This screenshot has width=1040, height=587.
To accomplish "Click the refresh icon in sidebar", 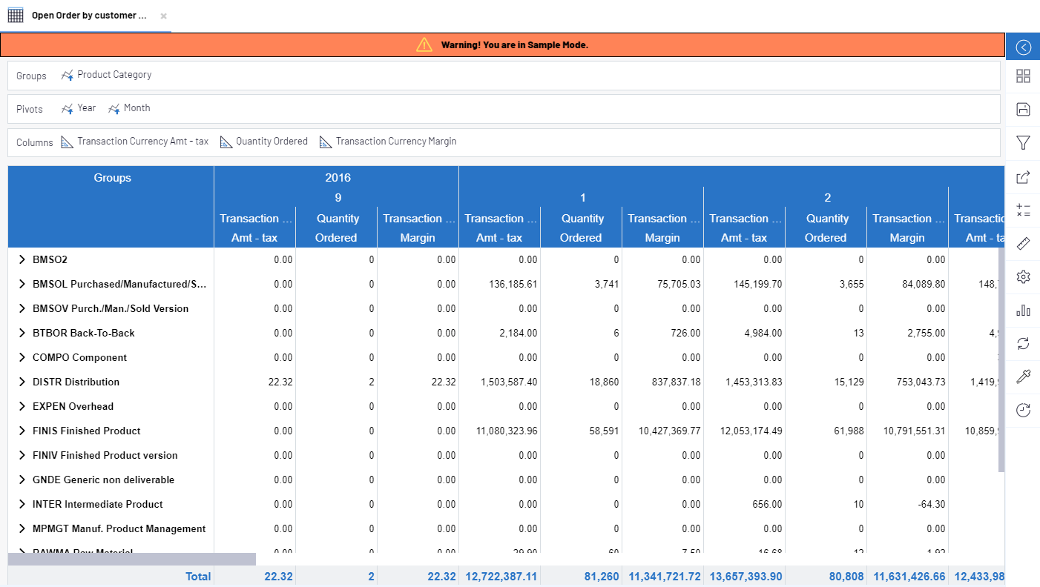I will (1023, 343).
